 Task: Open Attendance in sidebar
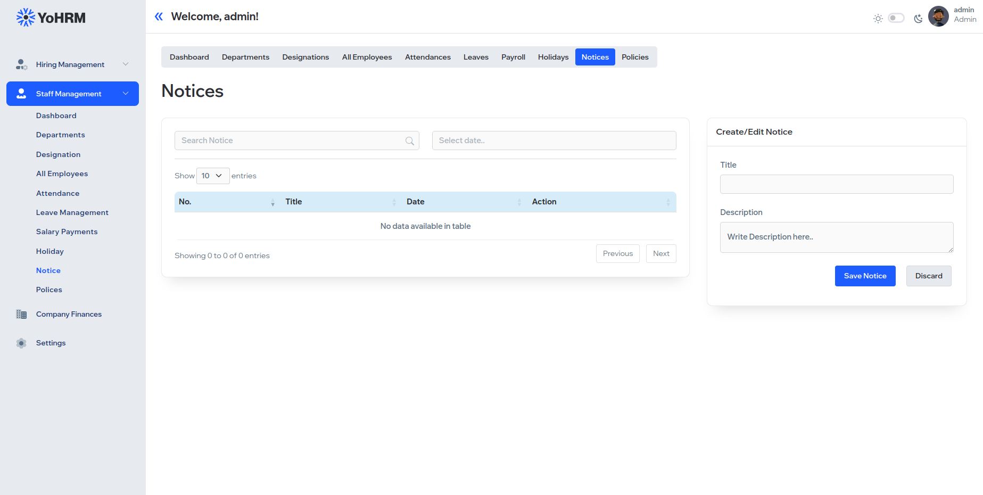point(58,193)
